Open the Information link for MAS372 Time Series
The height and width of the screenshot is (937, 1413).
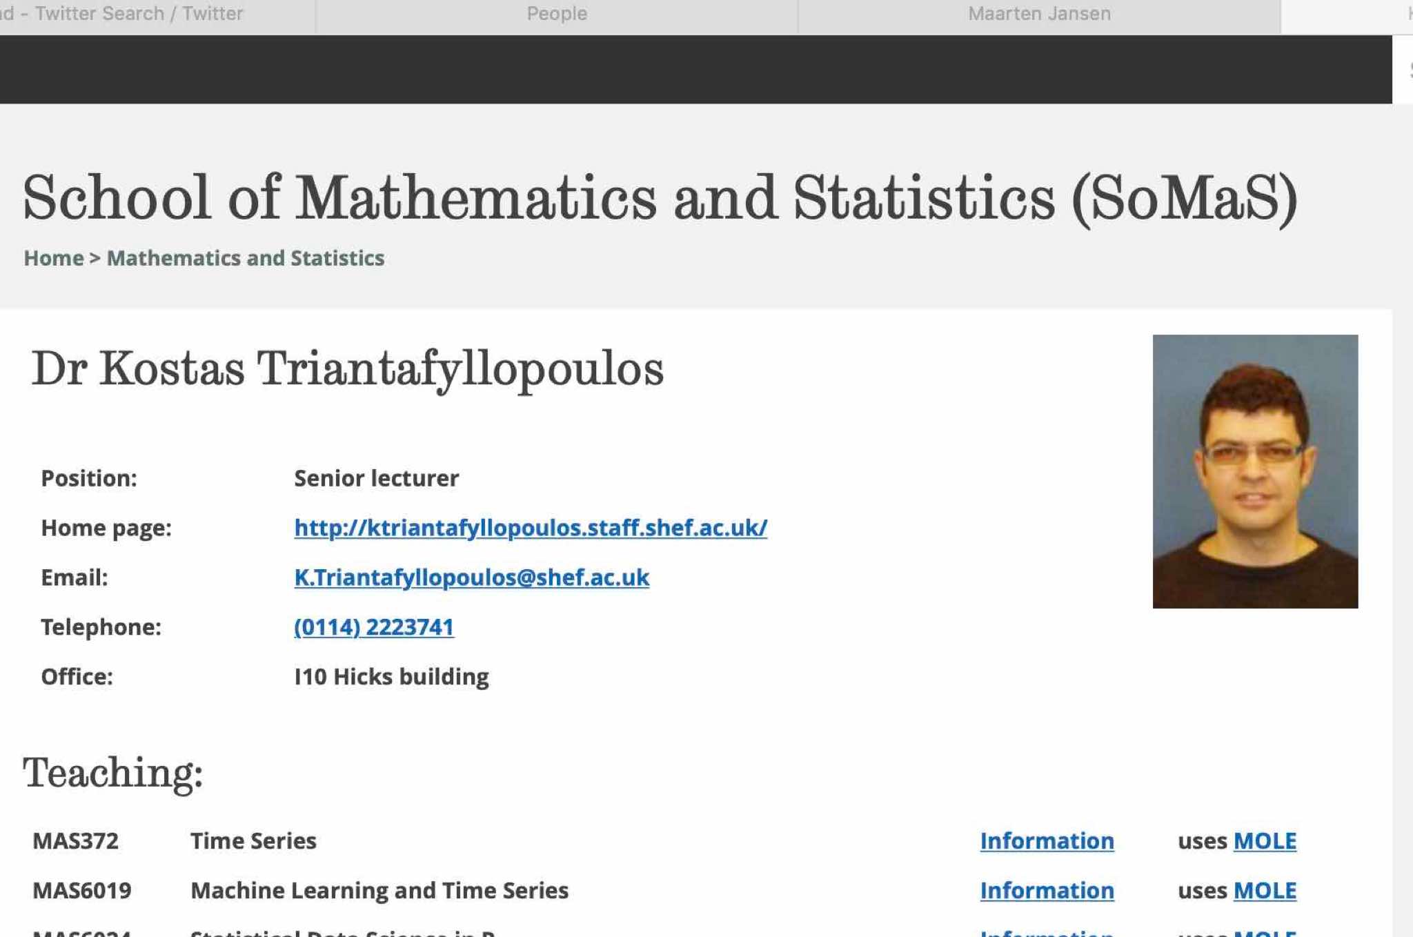[x=1047, y=841]
